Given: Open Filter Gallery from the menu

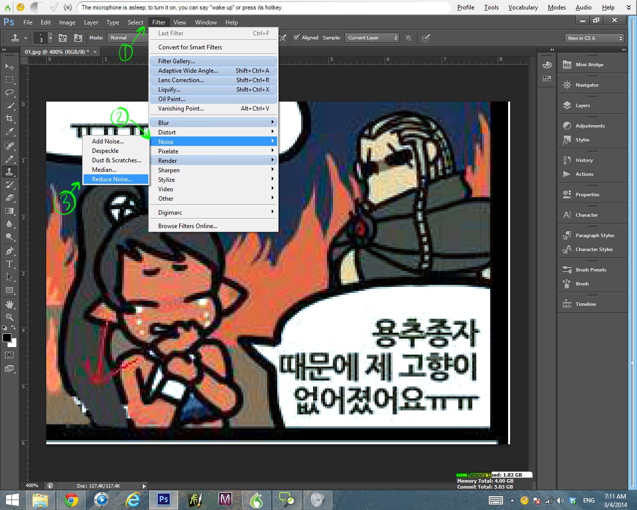Looking at the screenshot, I should (213, 61).
